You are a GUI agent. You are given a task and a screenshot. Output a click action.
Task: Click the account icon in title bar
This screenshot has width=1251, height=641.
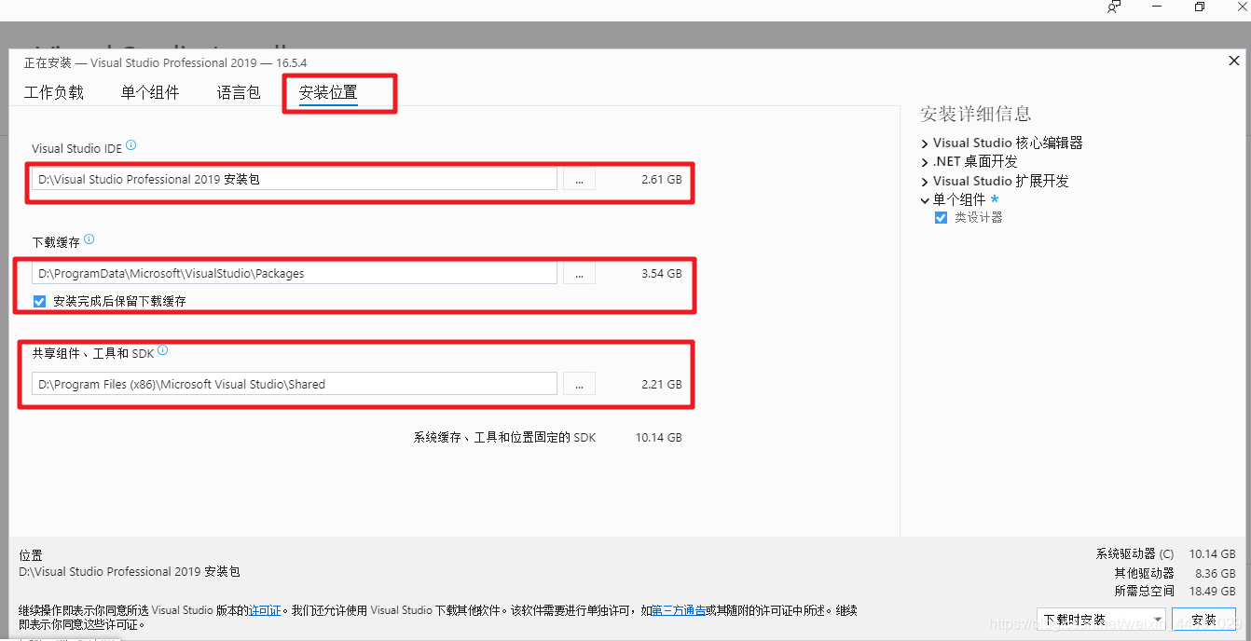[x=1114, y=7]
